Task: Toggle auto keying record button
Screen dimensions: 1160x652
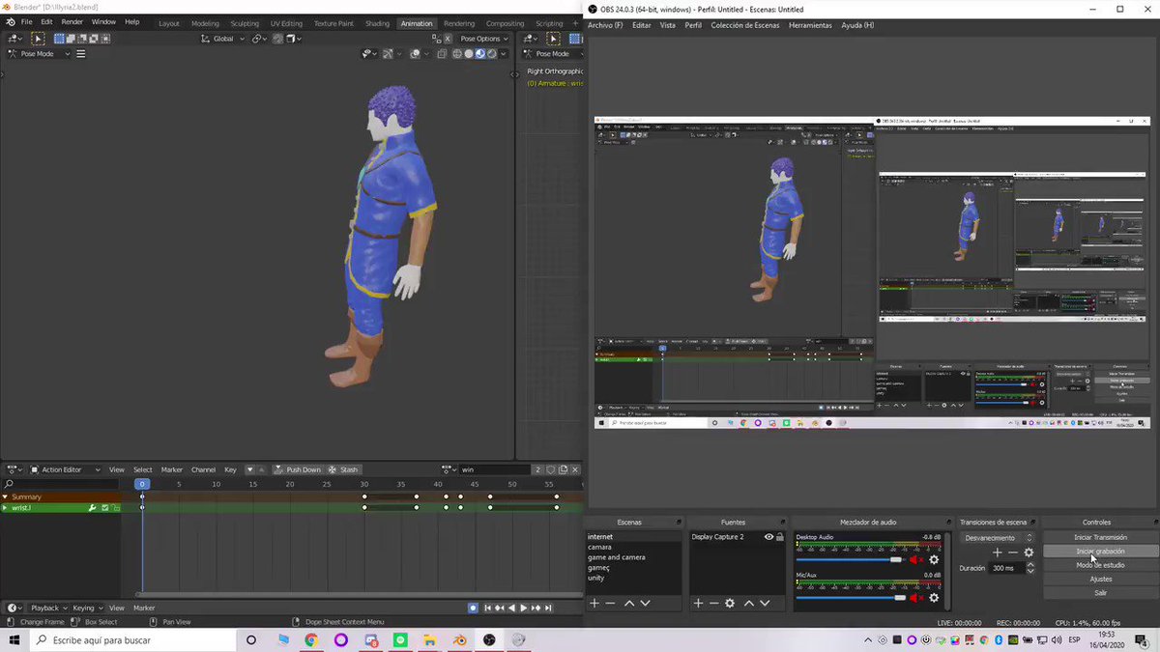Action: tap(473, 608)
